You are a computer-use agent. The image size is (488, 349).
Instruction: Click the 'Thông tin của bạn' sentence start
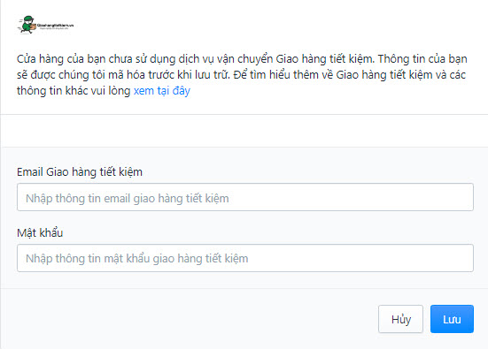[x=422, y=58]
